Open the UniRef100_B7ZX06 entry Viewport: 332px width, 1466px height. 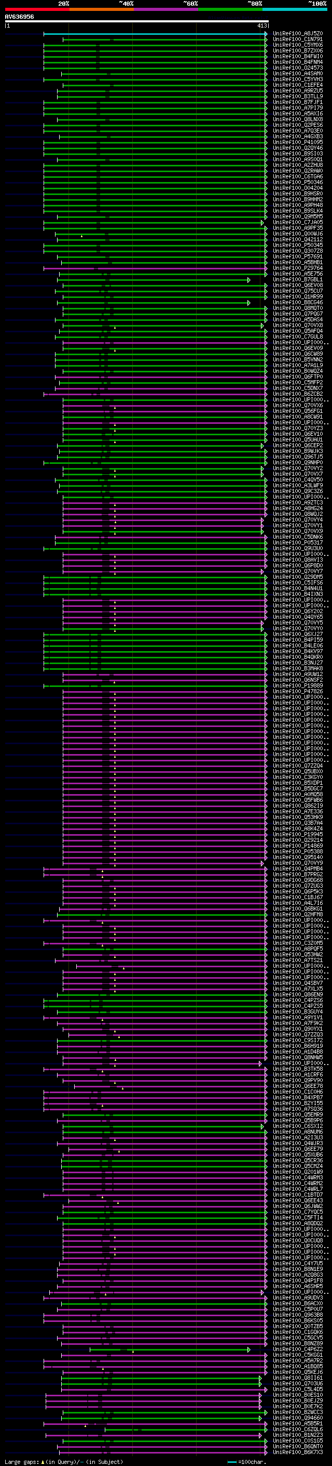[x=297, y=50]
